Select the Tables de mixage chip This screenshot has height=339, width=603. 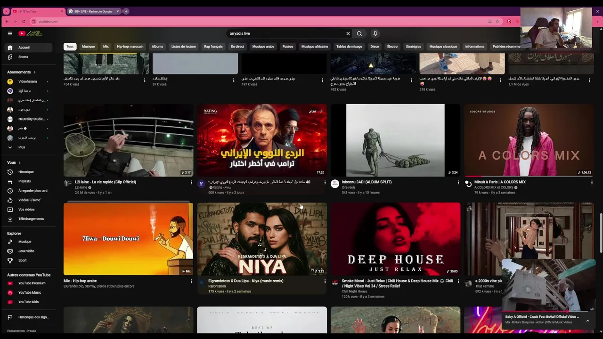(x=349, y=47)
